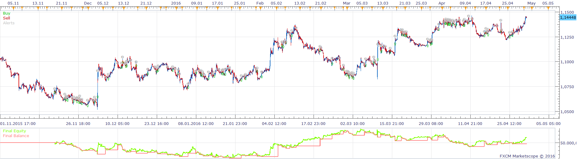The image size is (577, 159).
Task: Click the 1,0500 price axis label
Action: pyautogui.click(x=567, y=112)
